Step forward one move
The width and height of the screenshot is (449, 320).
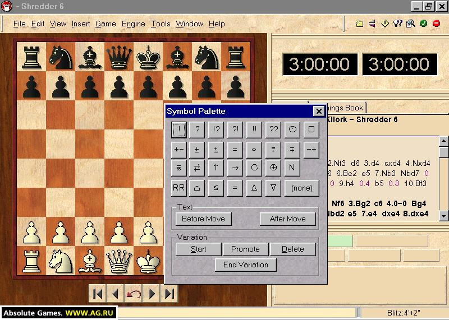152,294
